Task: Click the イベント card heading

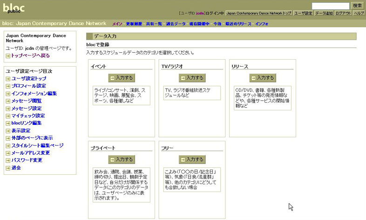Action: click(x=99, y=66)
